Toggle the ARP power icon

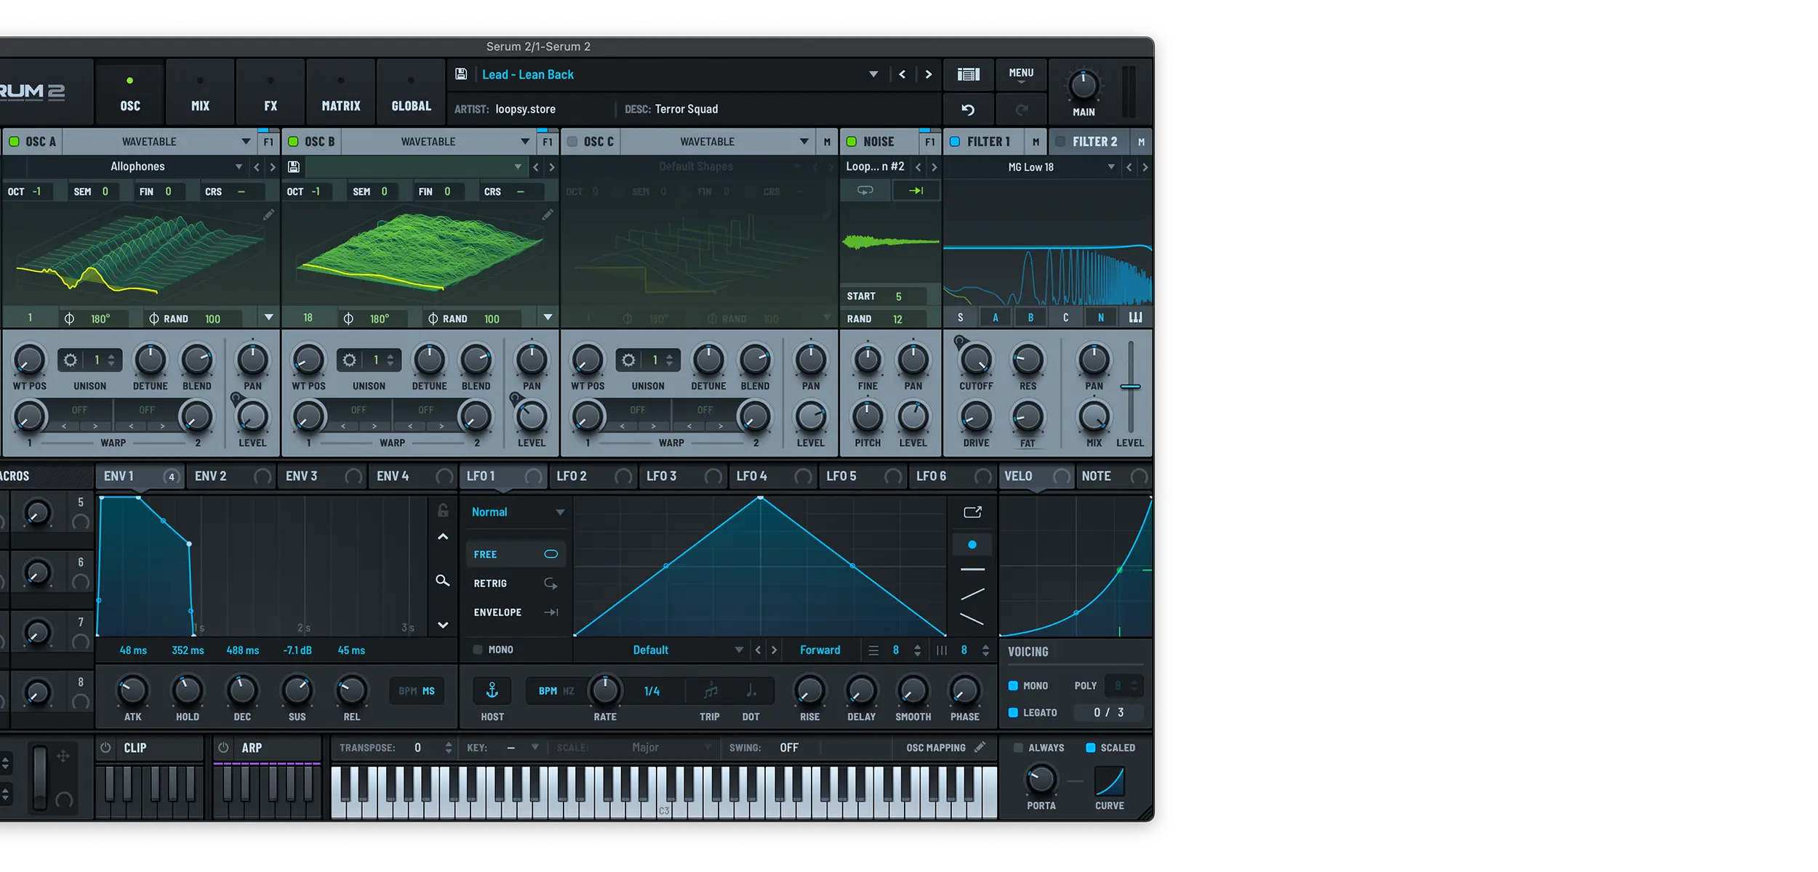tap(223, 748)
